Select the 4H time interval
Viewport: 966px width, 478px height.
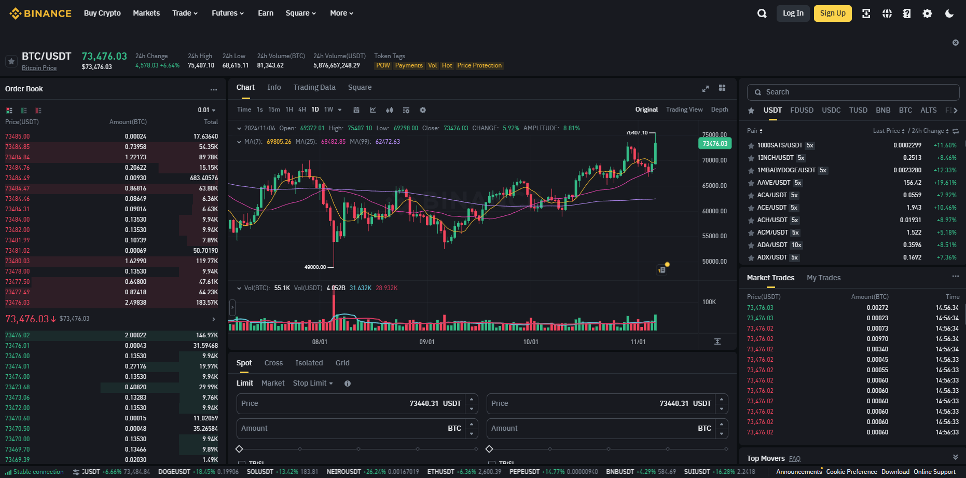click(x=302, y=110)
